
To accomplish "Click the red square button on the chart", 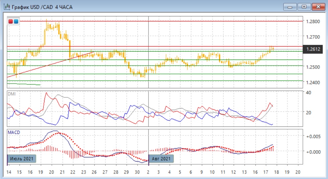I will click(x=11, y=21).
